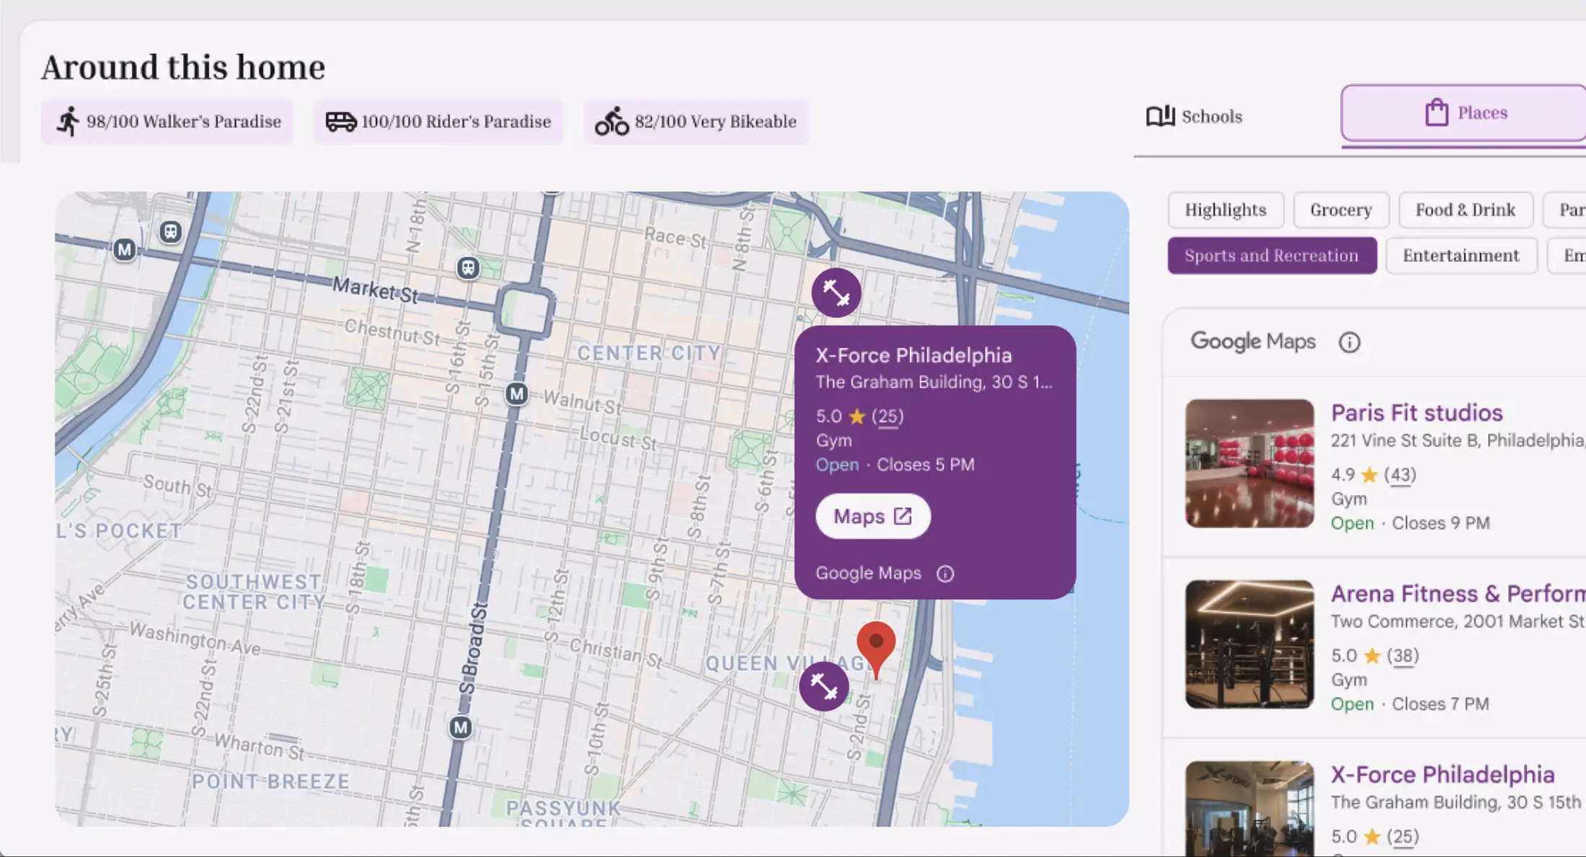Screen dimensions: 1586x857
Task: Click the X-Force Philadelphia photo thumbnail
Action: tap(1249, 809)
